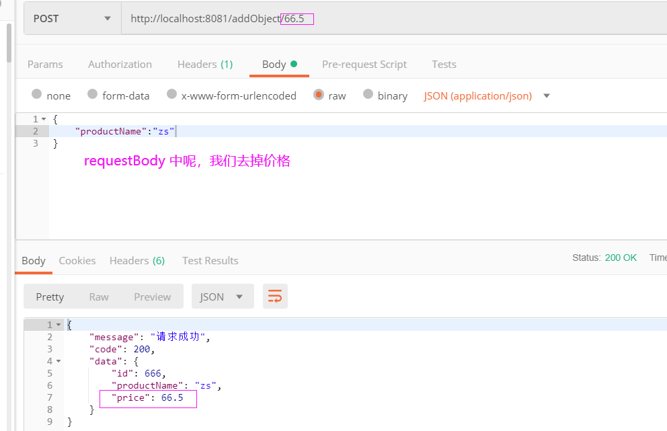The height and width of the screenshot is (431, 667).
Task: Open the JSON format dropdown in response pane
Action: point(223,296)
